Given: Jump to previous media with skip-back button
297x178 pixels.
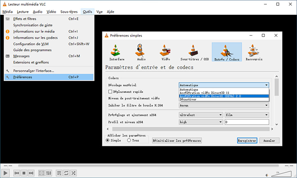Looking at the screenshot, I should tap(16, 173).
